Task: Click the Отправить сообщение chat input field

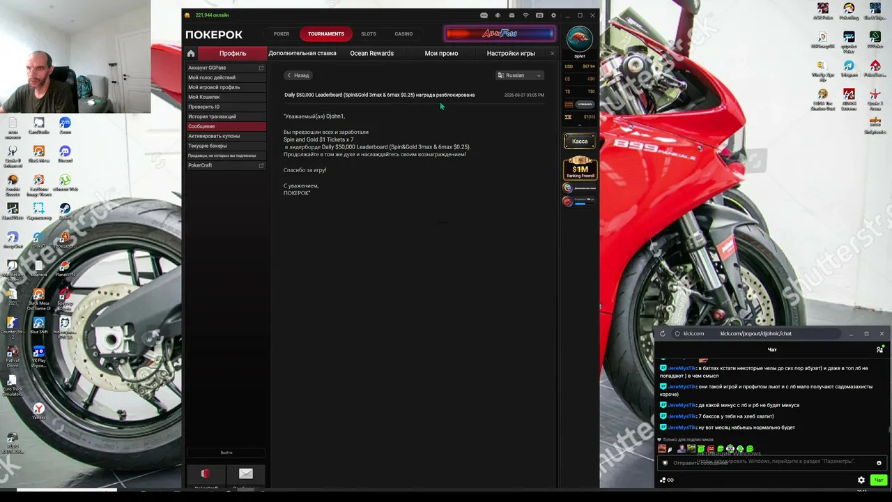Action: (771, 463)
